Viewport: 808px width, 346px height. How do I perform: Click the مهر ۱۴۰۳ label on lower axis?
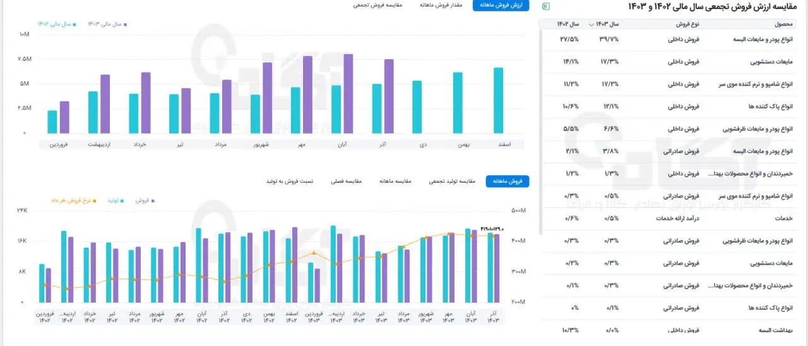pos(449,317)
